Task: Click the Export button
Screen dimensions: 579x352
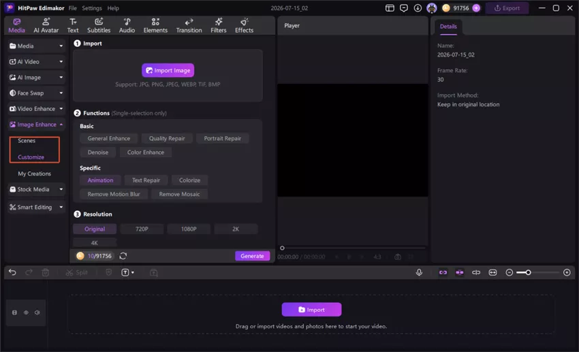Action: pos(507,8)
